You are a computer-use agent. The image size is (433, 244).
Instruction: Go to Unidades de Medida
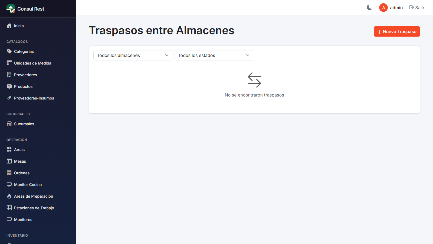point(38,63)
